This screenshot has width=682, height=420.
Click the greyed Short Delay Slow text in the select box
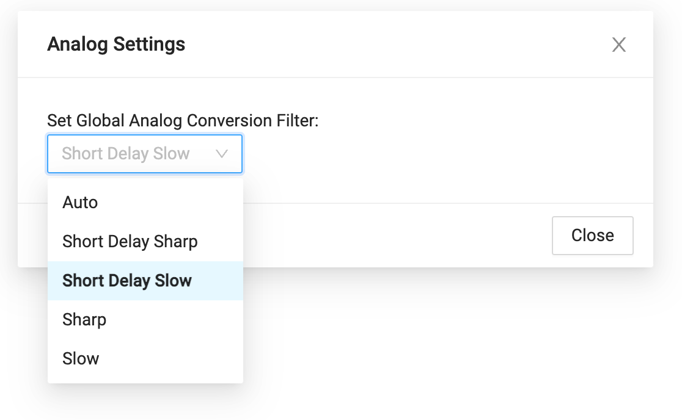pos(126,154)
